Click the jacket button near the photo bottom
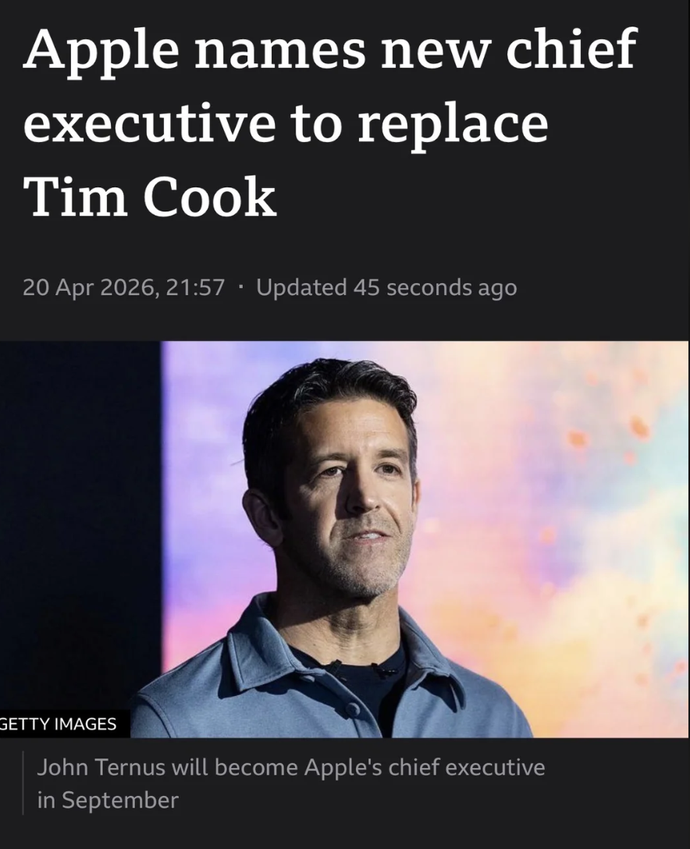The width and height of the screenshot is (690, 849). coord(353,709)
